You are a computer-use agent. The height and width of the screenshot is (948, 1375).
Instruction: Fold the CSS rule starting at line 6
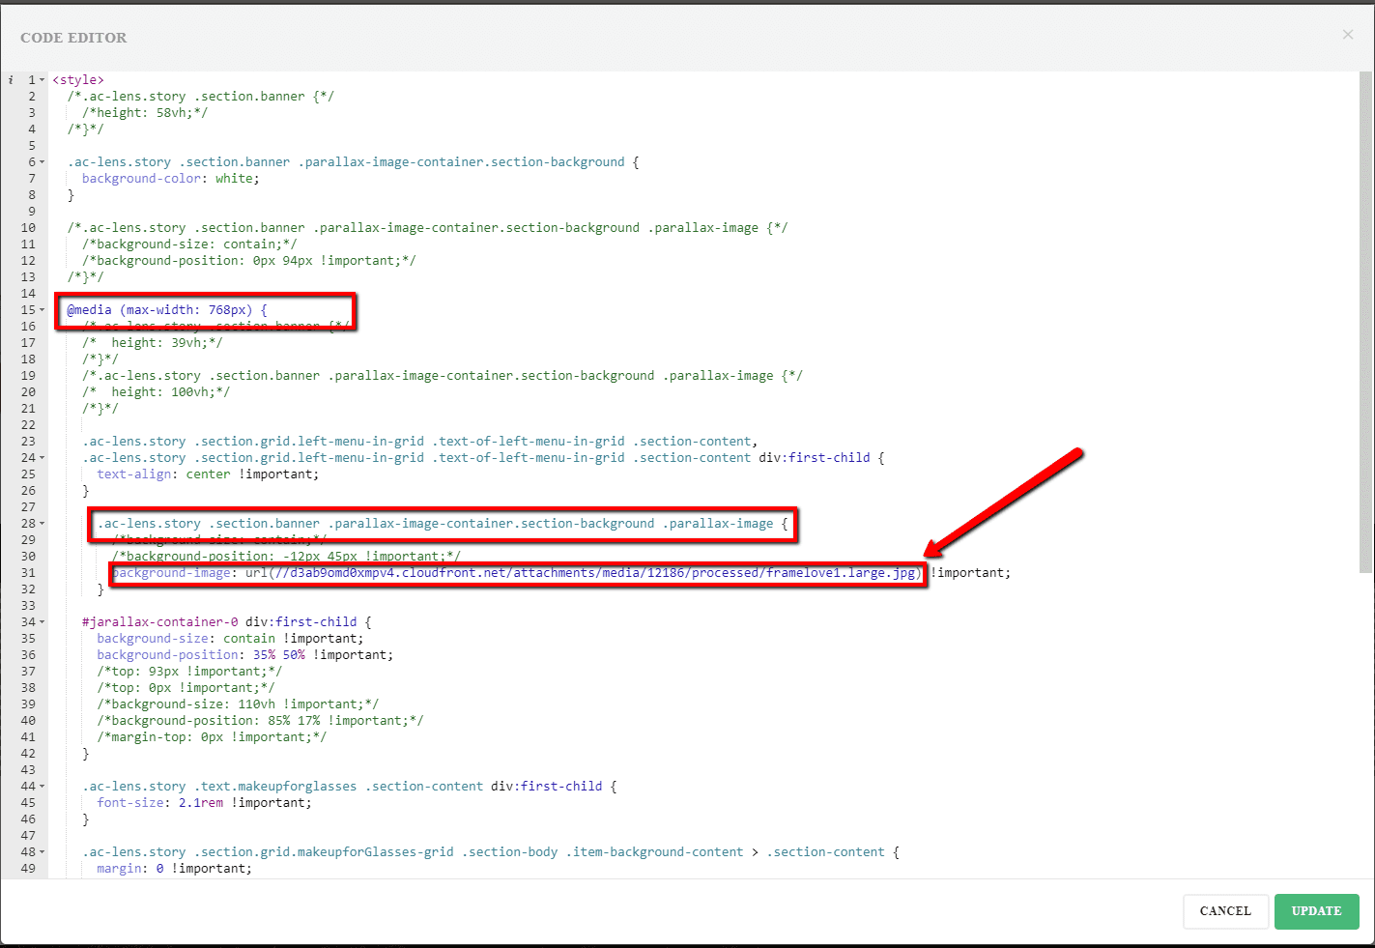click(43, 162)
